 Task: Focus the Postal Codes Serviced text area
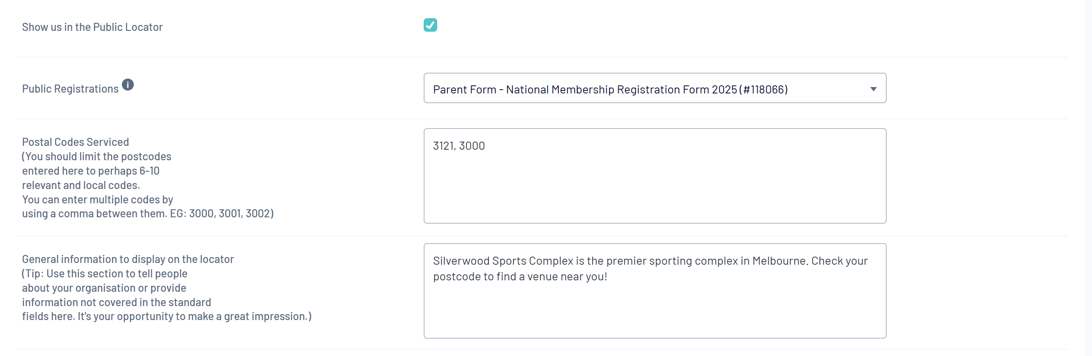point(654,182)
